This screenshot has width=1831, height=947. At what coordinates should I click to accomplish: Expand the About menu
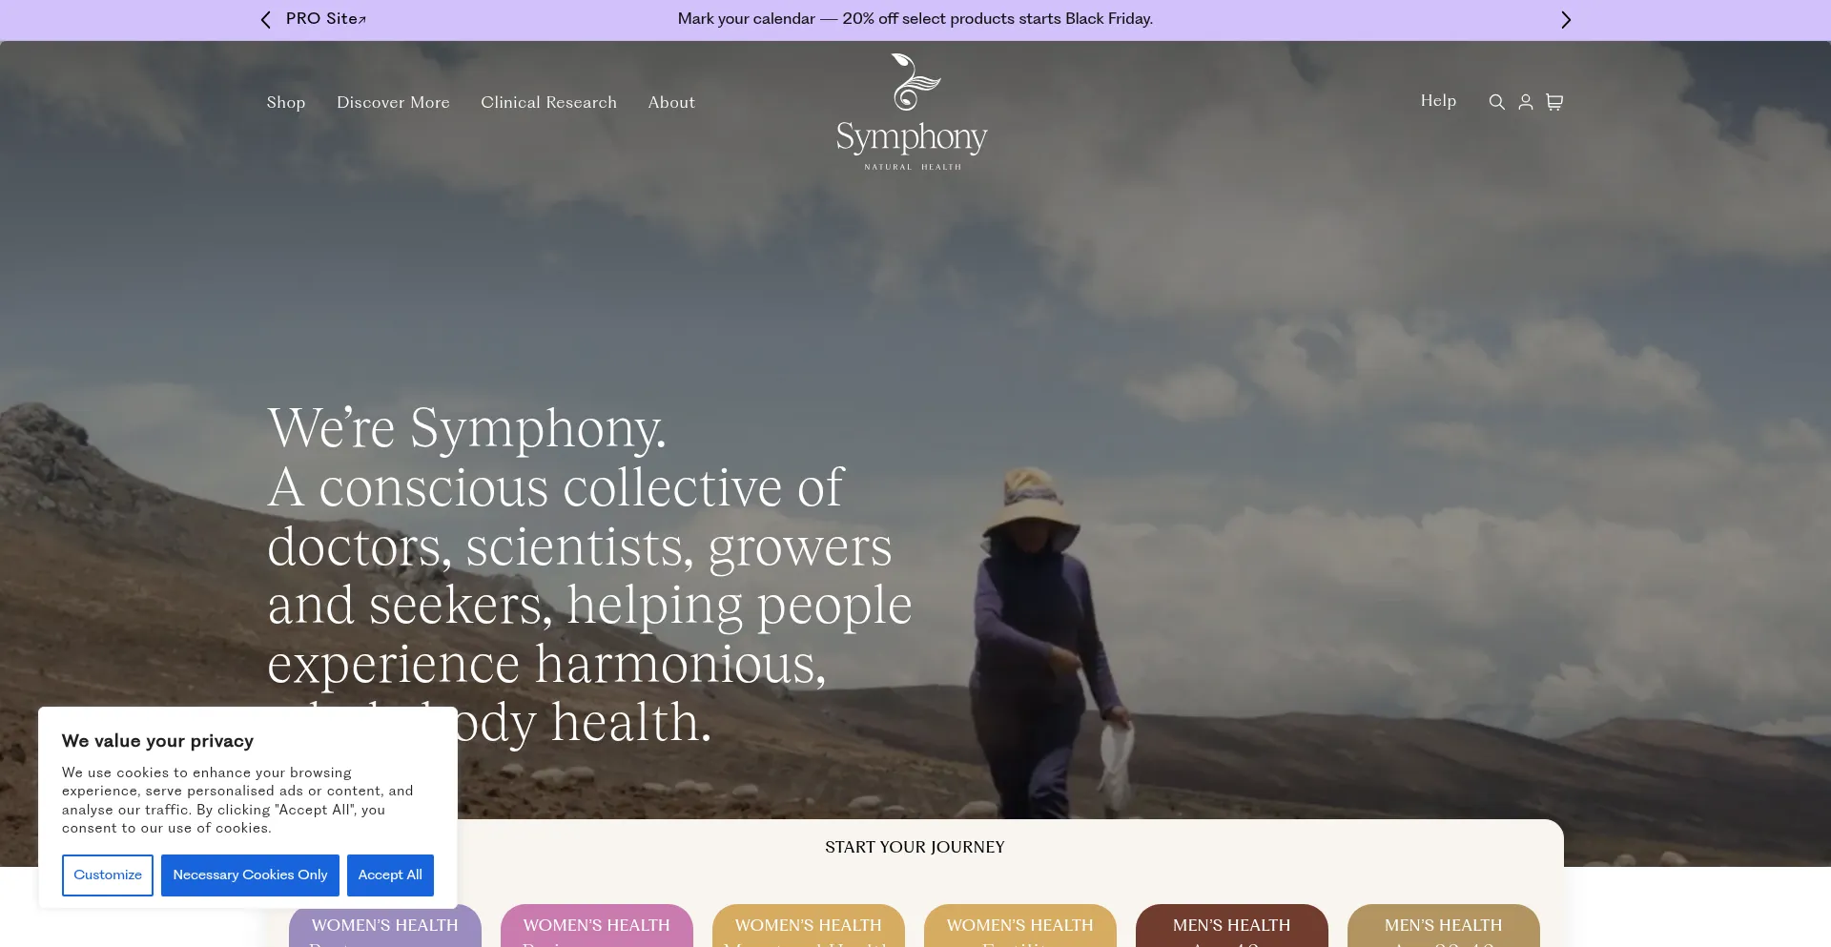click(x=671, y=103)
